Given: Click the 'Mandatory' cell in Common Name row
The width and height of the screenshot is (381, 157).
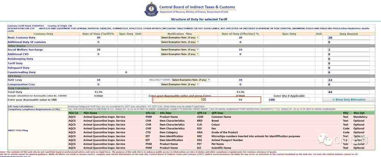Looking at the screenshot, I should (x=360, y=117).
